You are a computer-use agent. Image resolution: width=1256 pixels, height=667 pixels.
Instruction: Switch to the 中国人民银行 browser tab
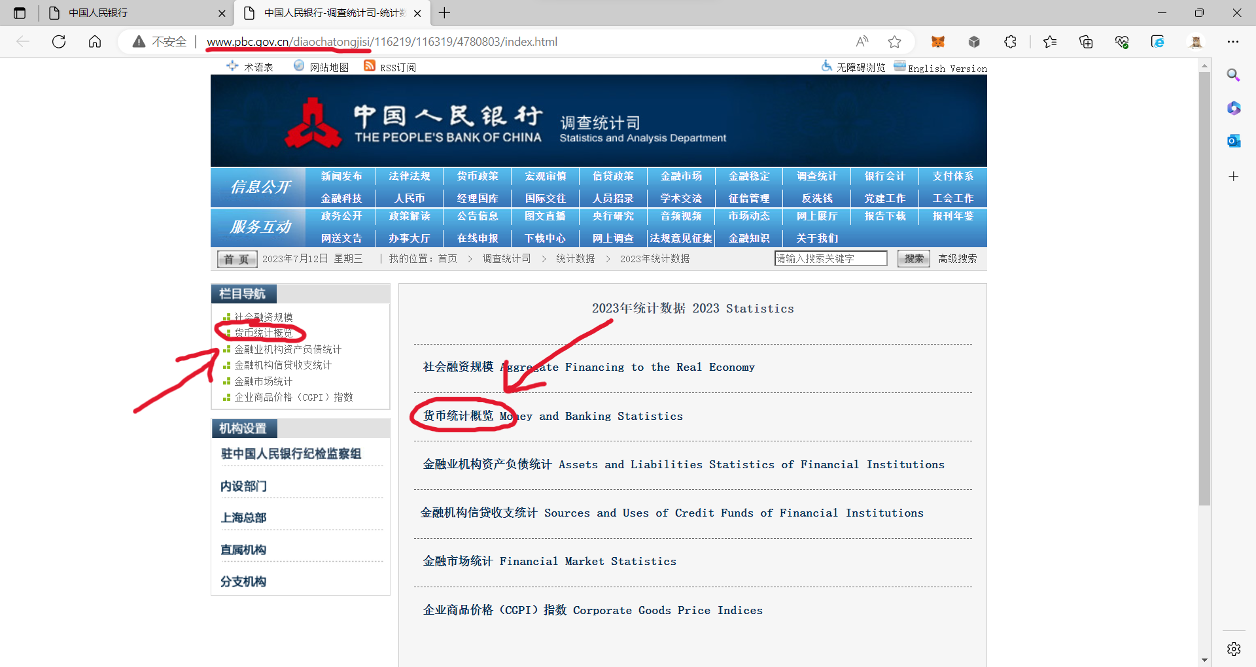point(131,13)
